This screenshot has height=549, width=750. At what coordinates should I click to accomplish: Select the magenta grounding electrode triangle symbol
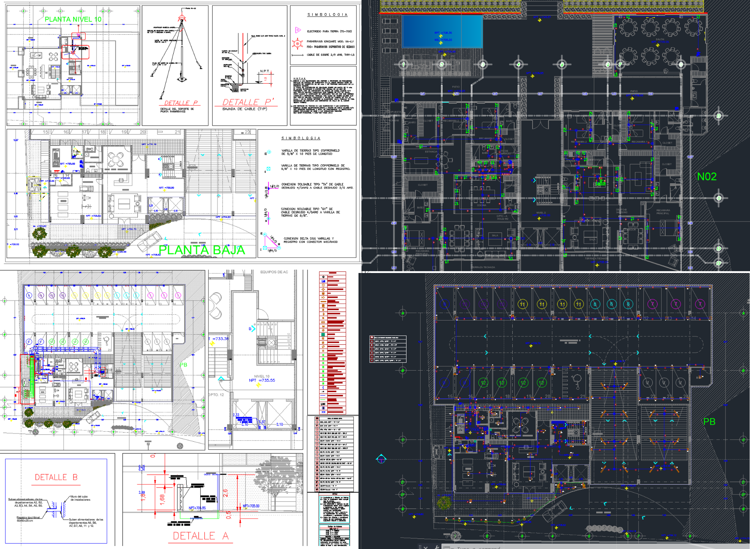298,30
